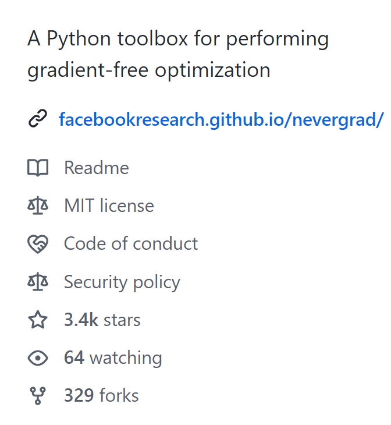View the MIT license link
The image size is (391, 425).
pos(109,206)
